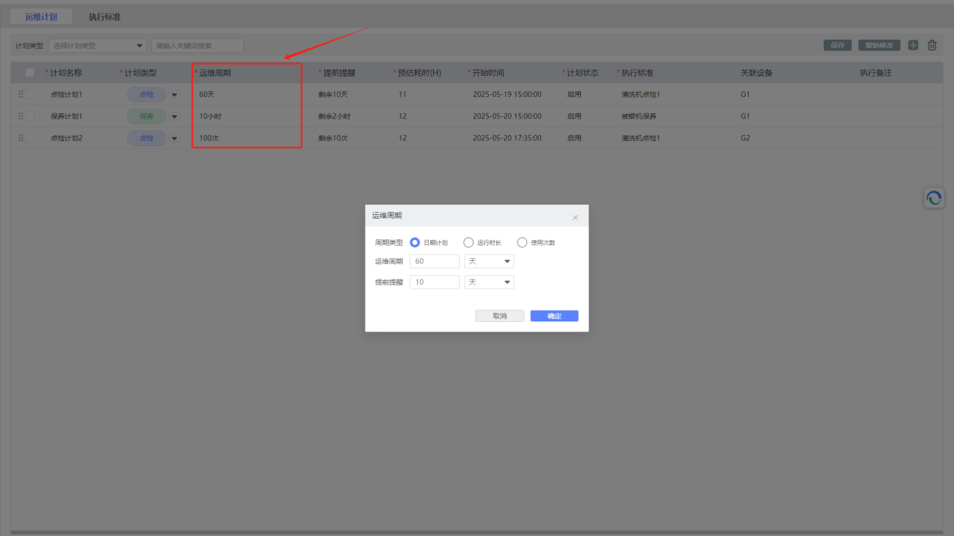The image size is (954, 536).
Task: Click the floating blue swirl icon
Action: [933, 198]
